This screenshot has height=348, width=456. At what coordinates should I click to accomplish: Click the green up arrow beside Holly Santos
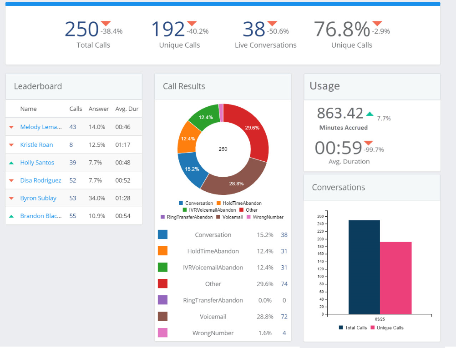point(11,163)
